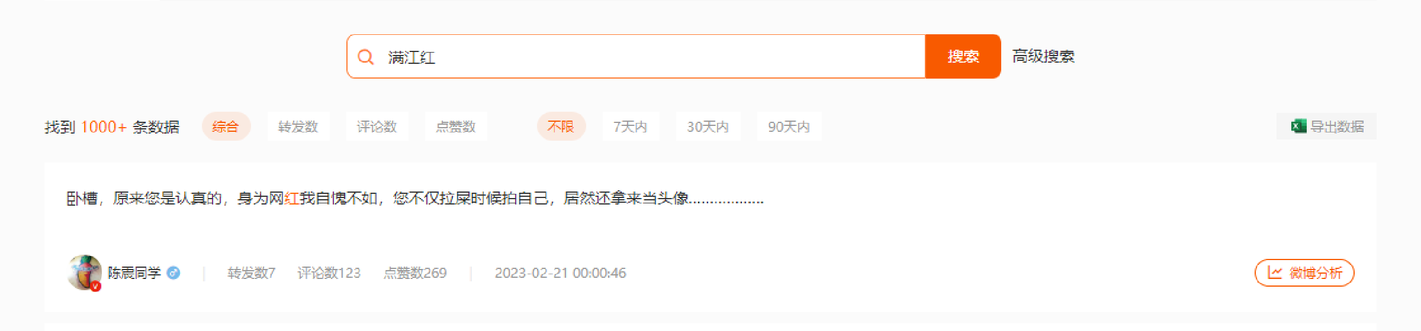
Task: Select the 综合 sorting option
Action: pyautogui.click(x=226, y=126)
